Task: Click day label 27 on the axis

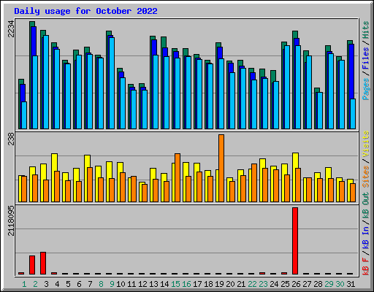Action: point(307,284)
